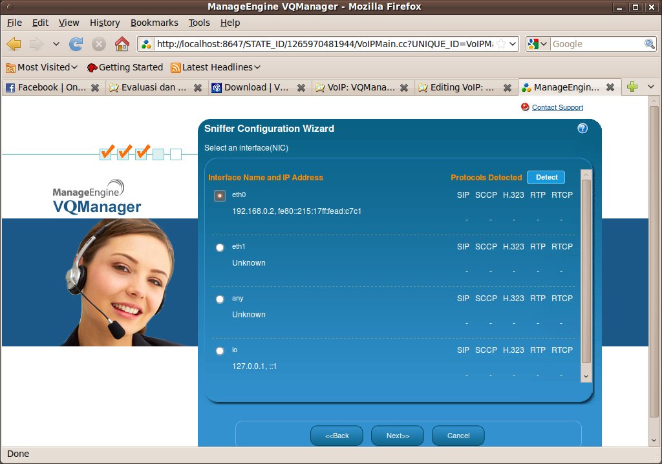The image size is (662, 464).
Task: Cancel the Sniffer Configuration Wizard
Action: coord(458,436)
